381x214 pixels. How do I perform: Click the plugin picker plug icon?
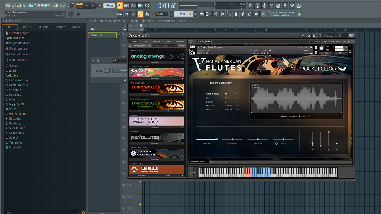click(x=243, y=14)
